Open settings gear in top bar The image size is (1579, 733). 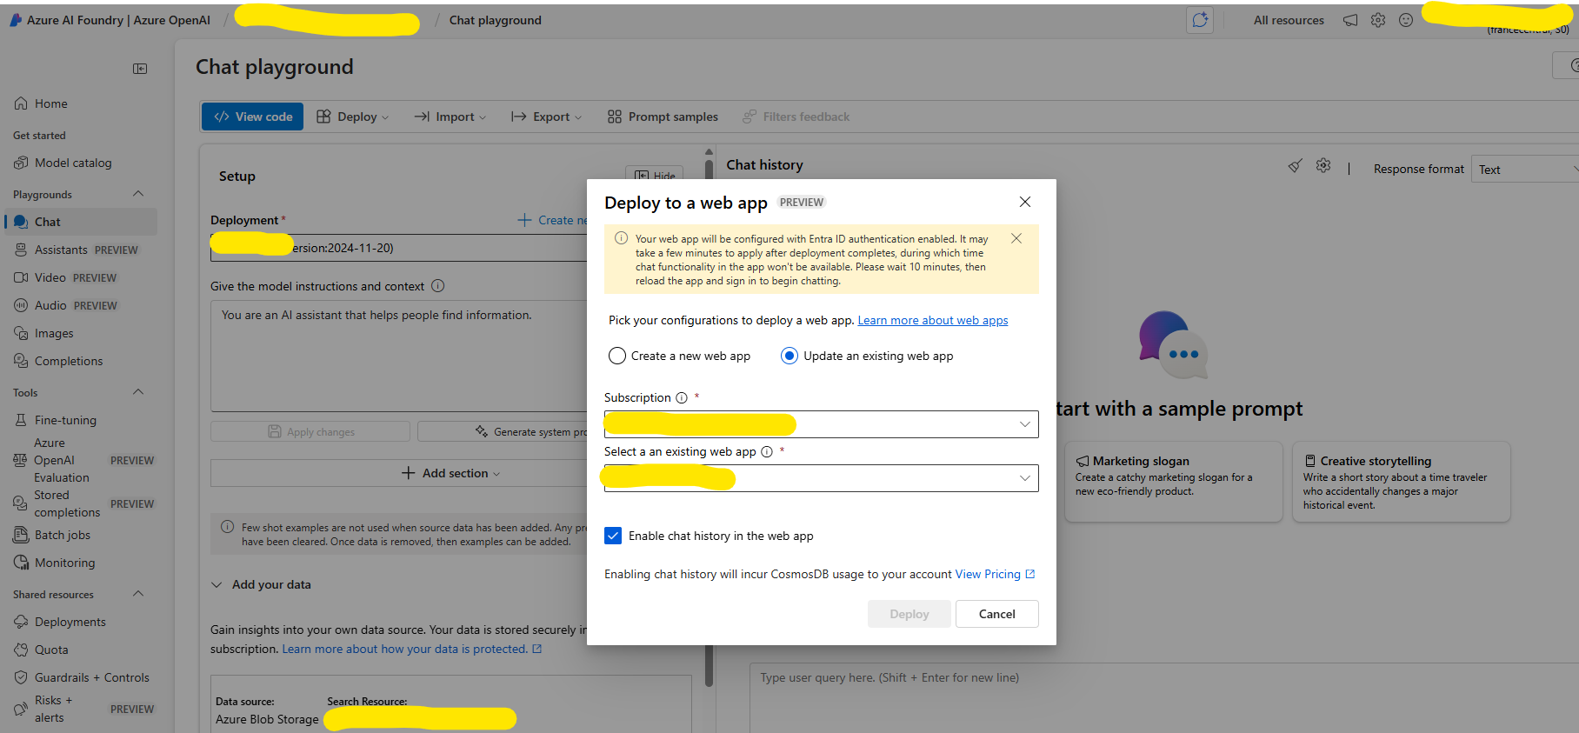(x=1378, y=20)
